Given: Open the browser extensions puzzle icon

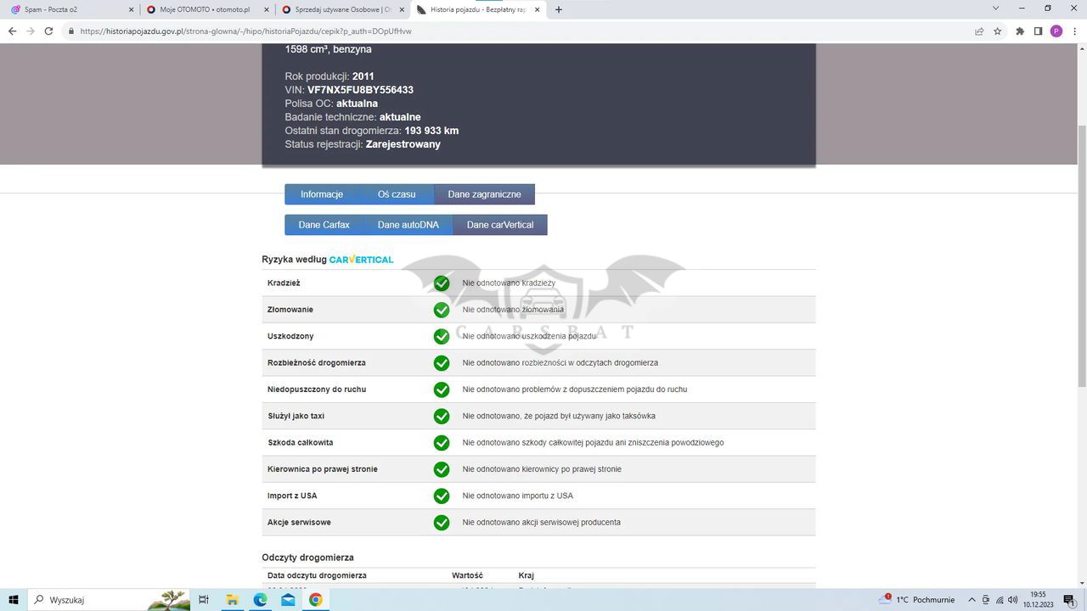Looking at the screenshot, I should point(1020,31).
